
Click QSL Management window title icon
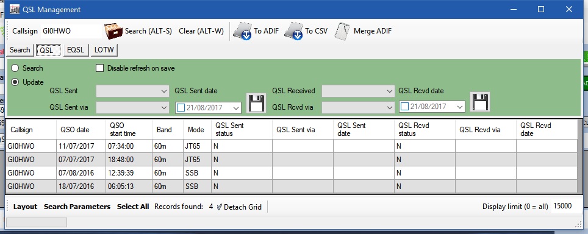[x=14, y=9]
